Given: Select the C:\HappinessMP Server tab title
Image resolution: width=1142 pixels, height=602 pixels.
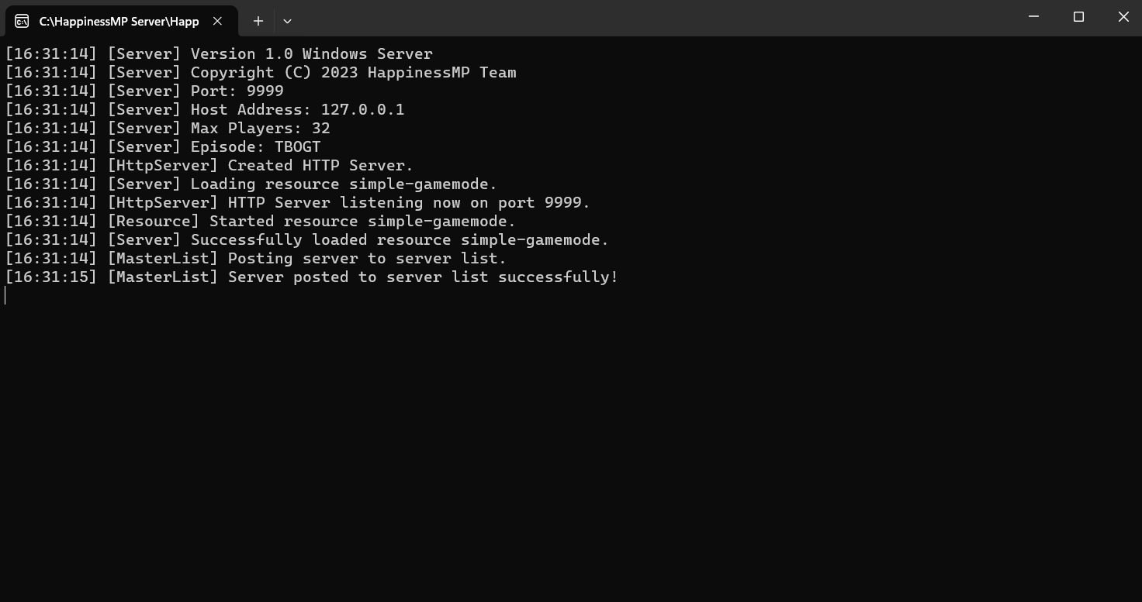Looking at the screenshot, I should click(119, 21).
